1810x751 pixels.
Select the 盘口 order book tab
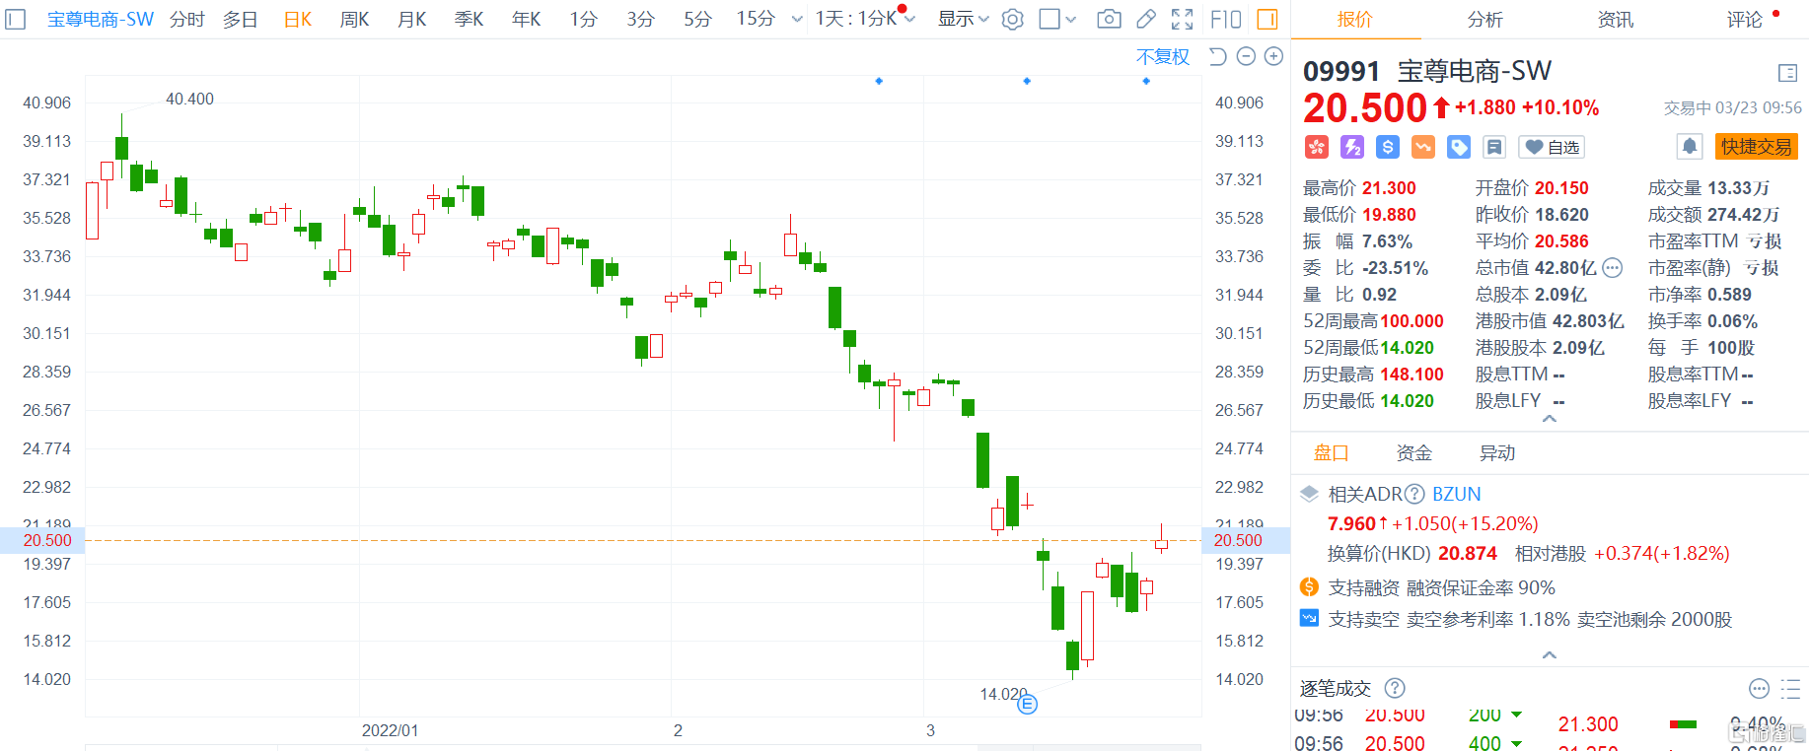pyautogui.click(x=1331, y=452)
